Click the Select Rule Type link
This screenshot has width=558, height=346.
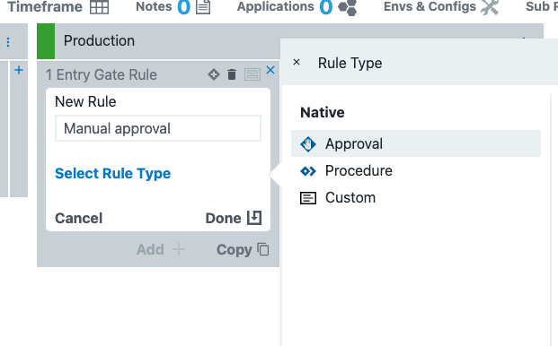[113, 173]
